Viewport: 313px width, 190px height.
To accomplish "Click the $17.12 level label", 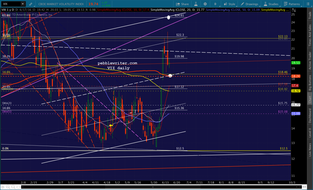I will [179, 87].
